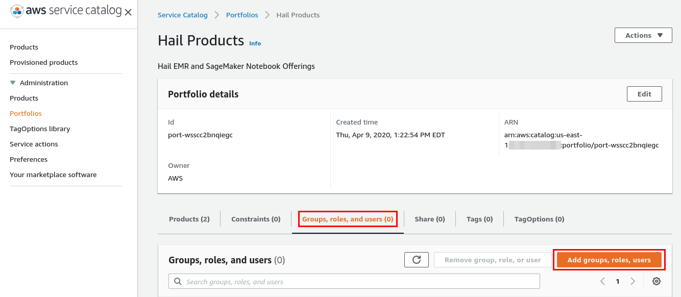Click Remove group, role, or user button
This screenshot has height=297, width=681.
pos(493,260)
